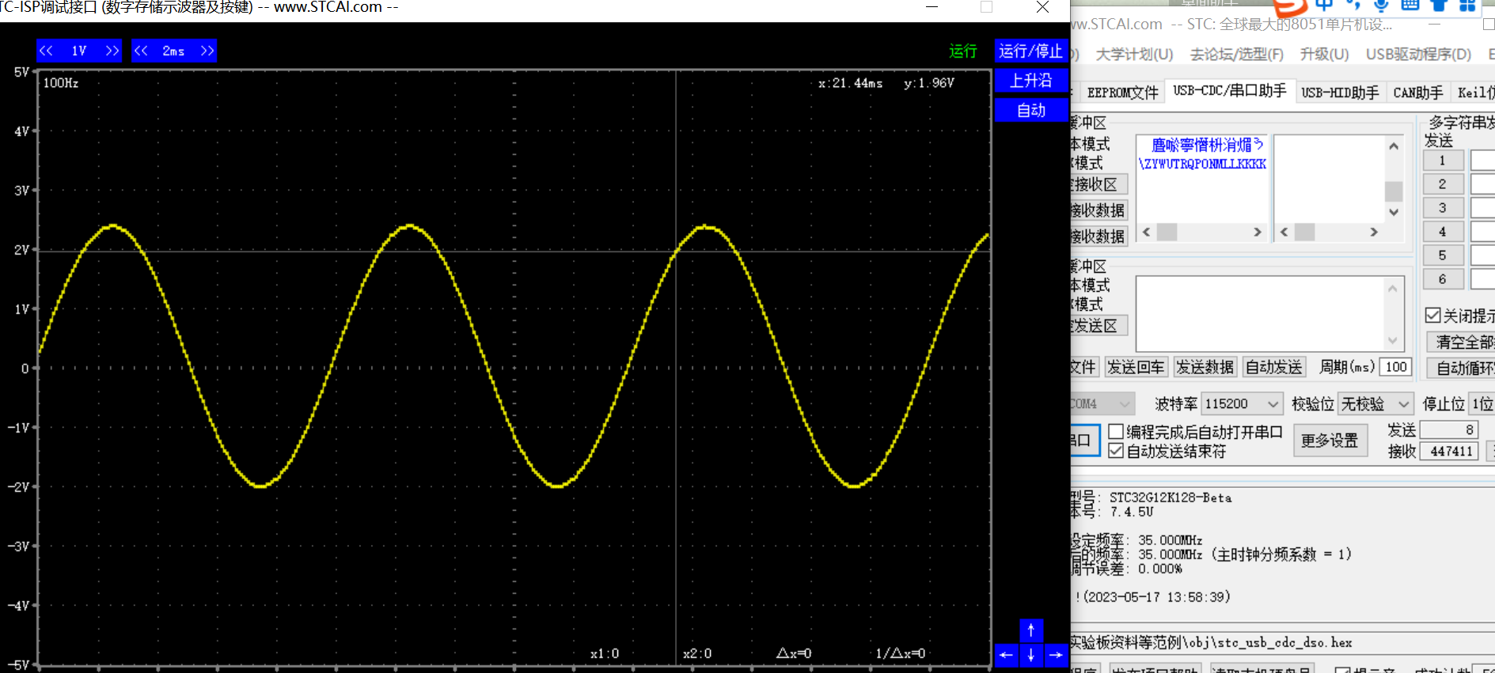
Task: Click the right arrow waveform shift button
Action: 1056,655
